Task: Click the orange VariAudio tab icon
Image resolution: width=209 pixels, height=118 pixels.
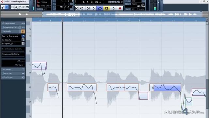Action: click(23, 31)
